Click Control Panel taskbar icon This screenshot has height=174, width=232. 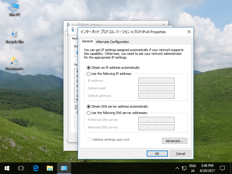coord(64,168)
